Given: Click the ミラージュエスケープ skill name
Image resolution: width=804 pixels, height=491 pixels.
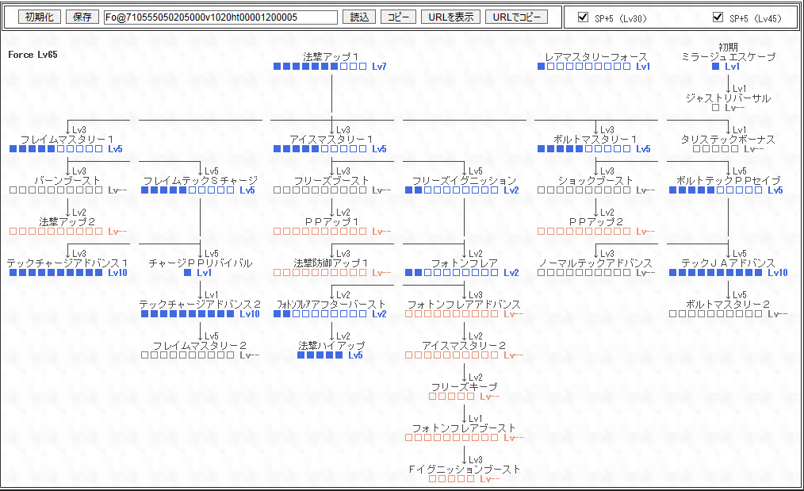Looking at the screenshot, I should [728, 56].
